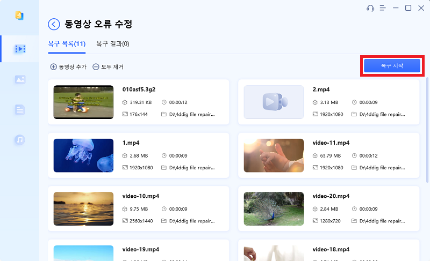Click the 4DDiG app logo icon
430x261 pixels.
coord(19,16)
